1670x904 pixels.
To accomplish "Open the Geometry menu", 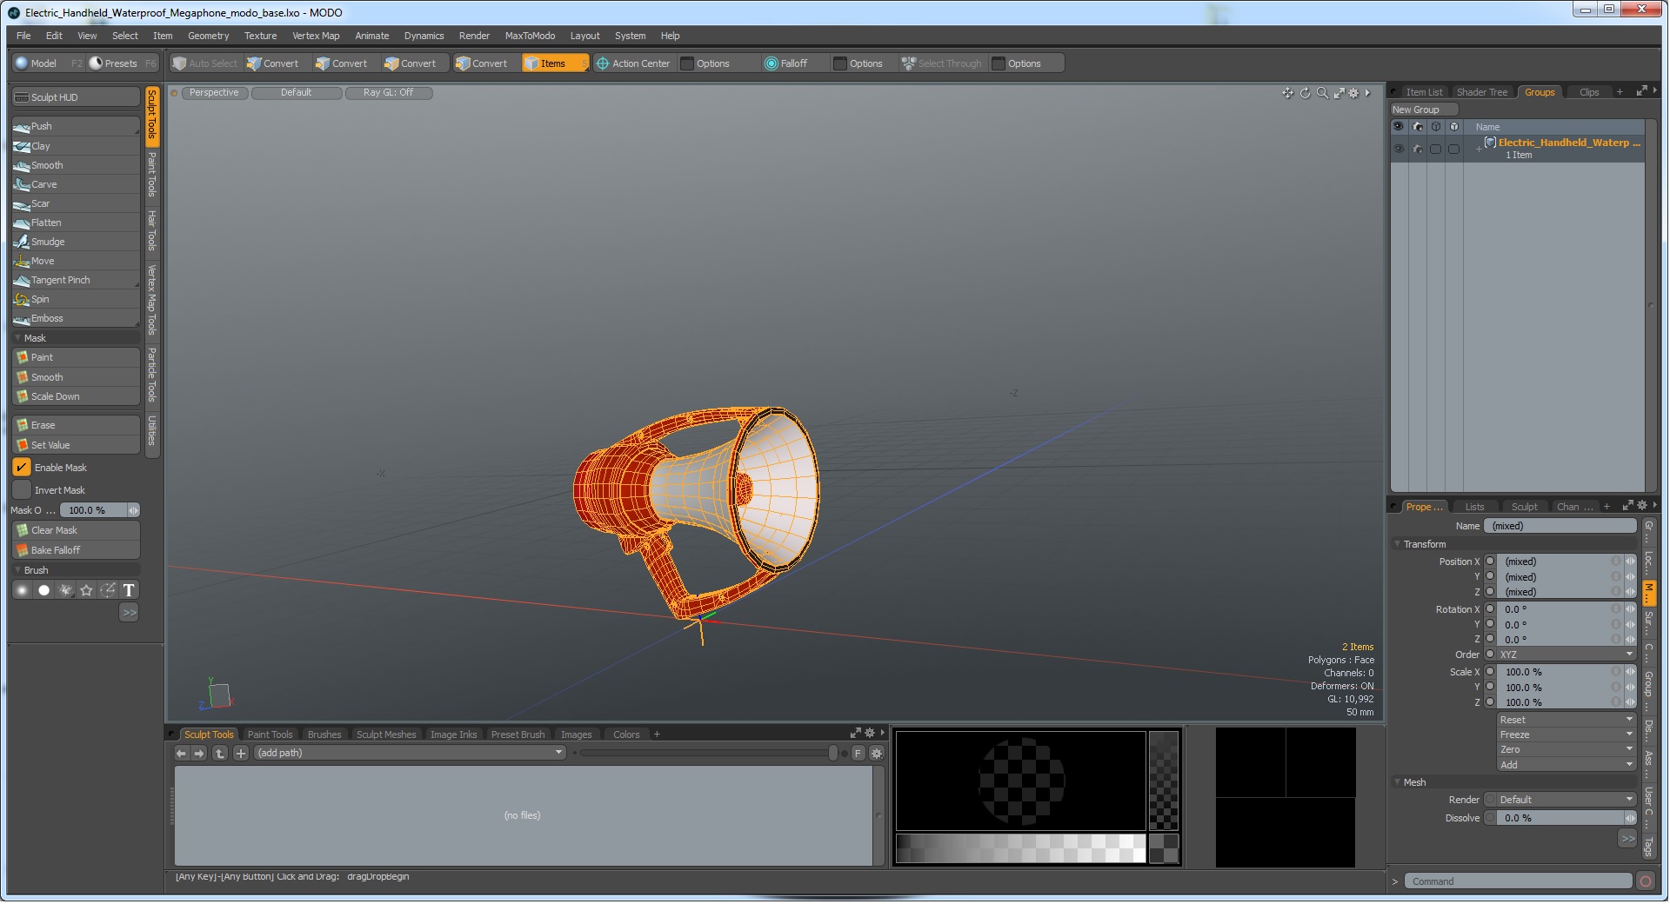I will click(x=209, y=36).
